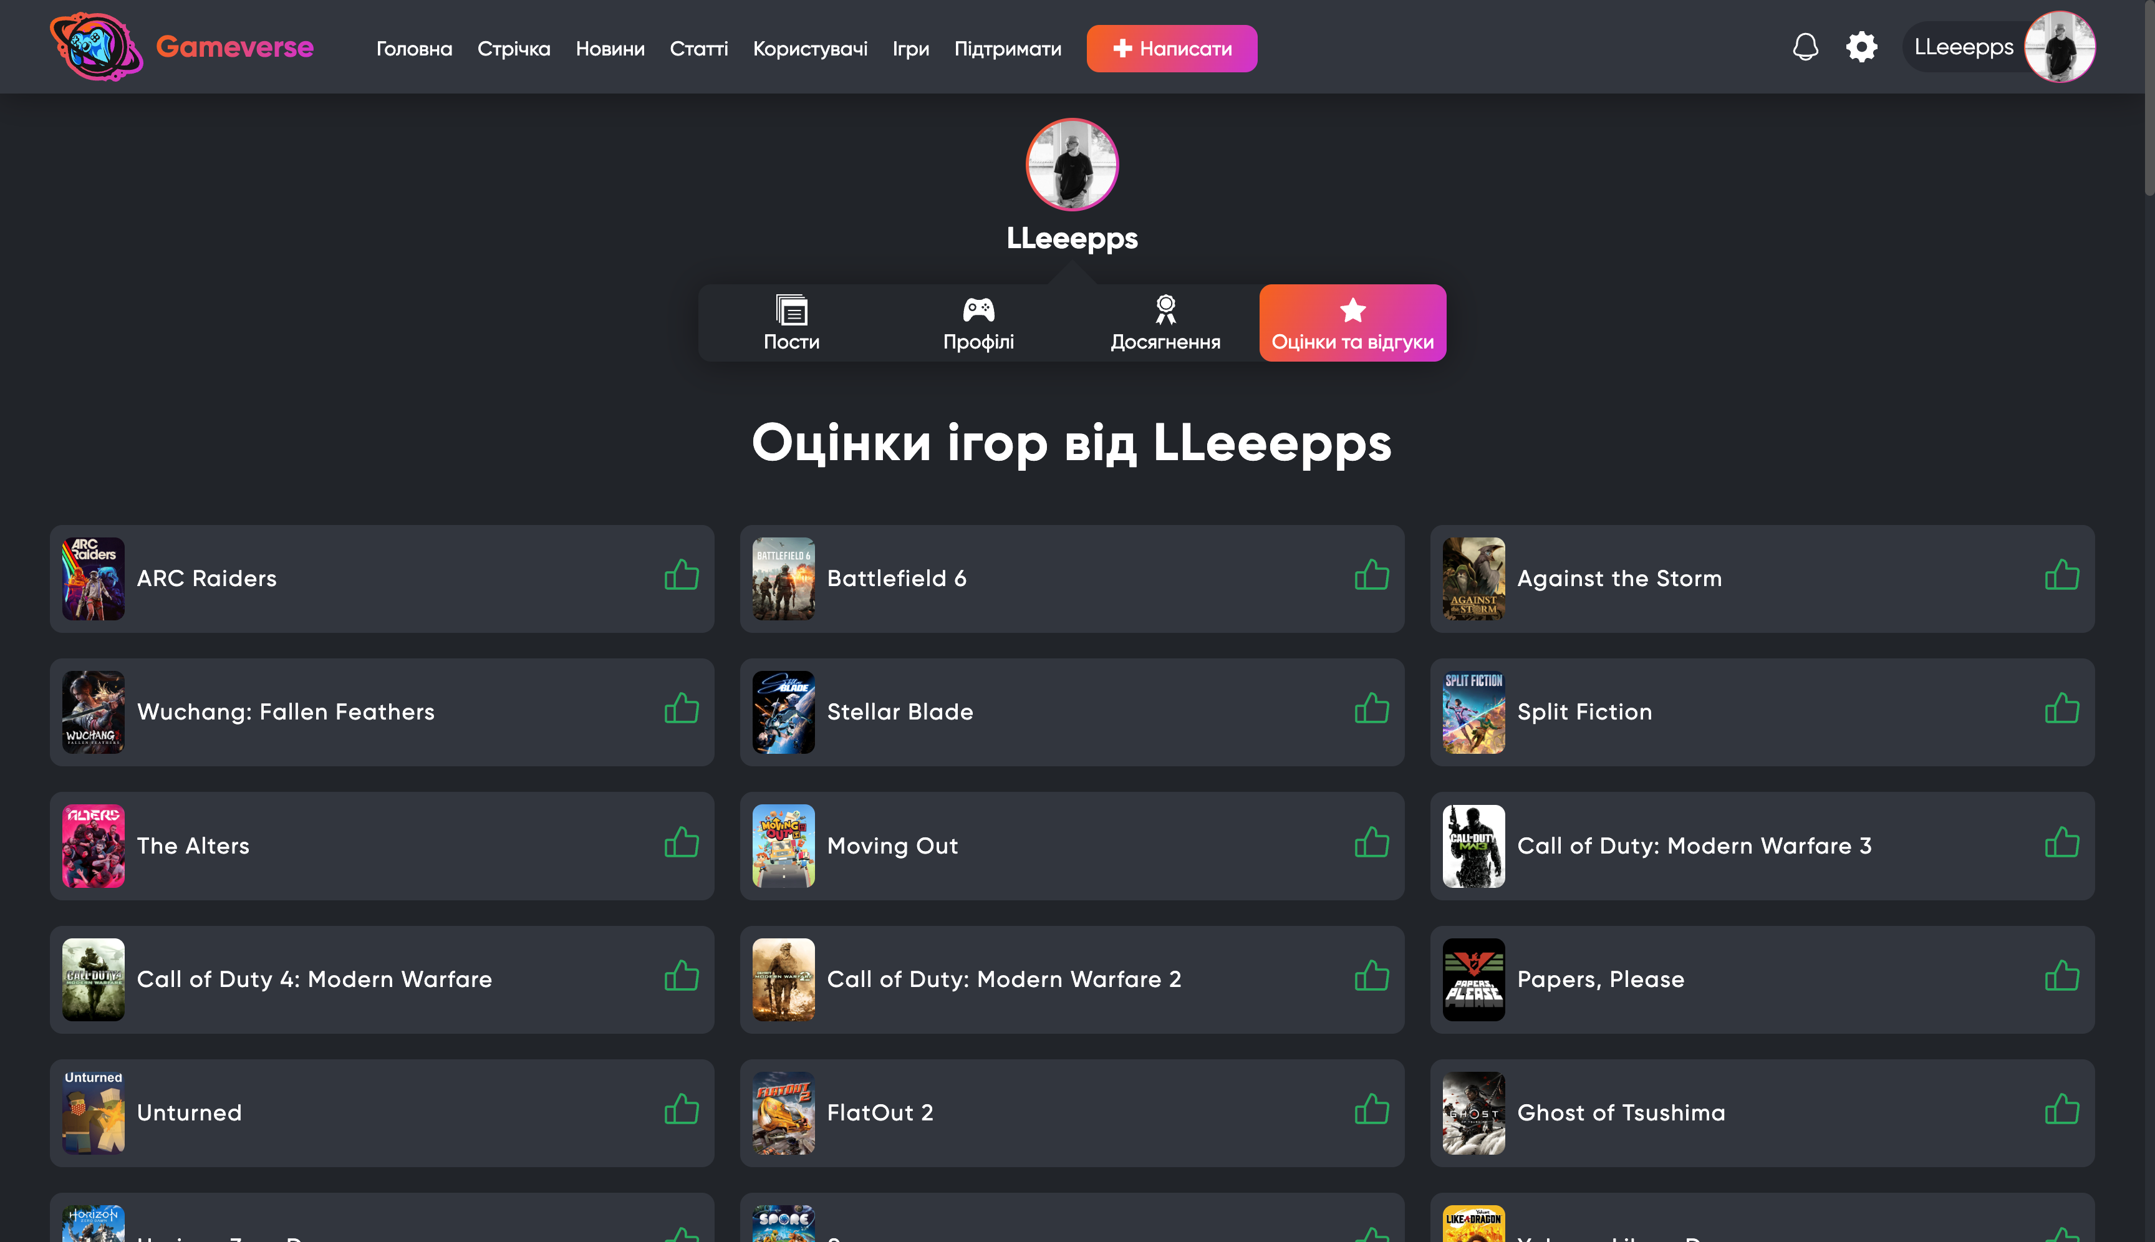Click thumbs-up icon on Split Fiction

[2062, 709]
